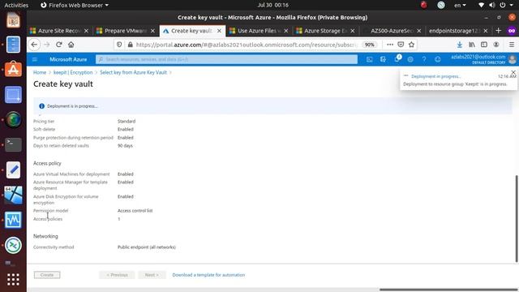Screen dimensions: 519x292
Task: Open Azure notifications bell
Action: tap(397, 59)
